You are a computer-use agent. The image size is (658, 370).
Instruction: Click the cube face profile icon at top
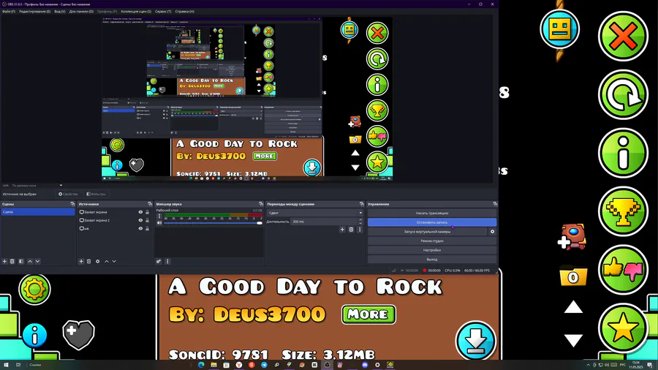tap(560, 29)
